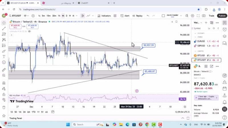Enter fullscreen mode for the chart
228x128 pixels.
198,16
